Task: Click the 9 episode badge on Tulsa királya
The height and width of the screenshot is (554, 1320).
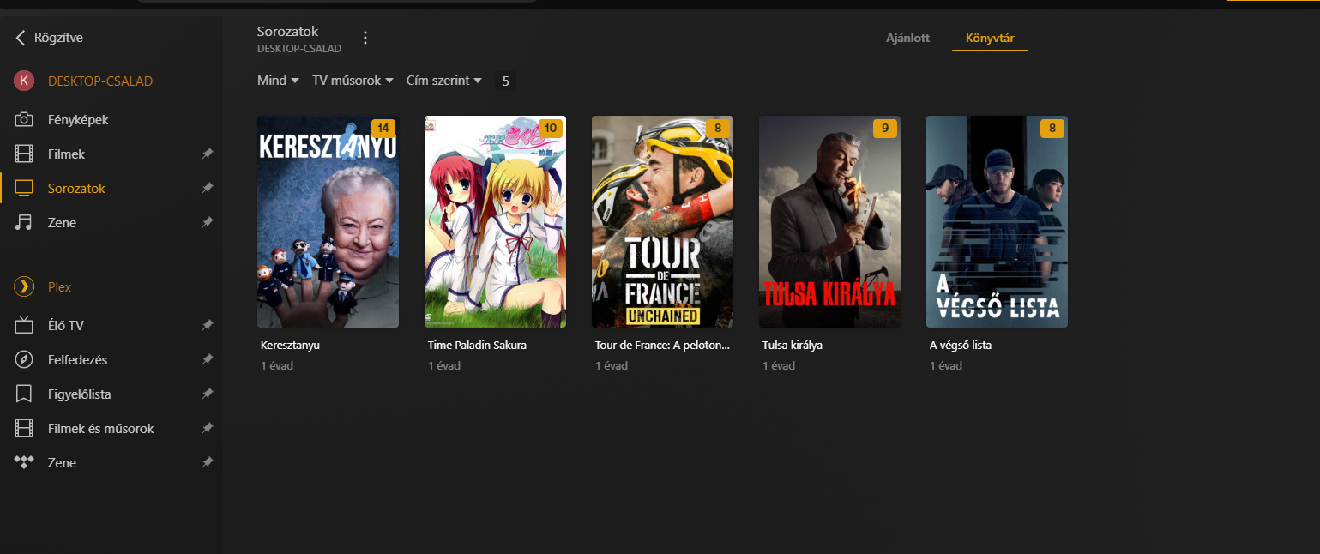Action: click(884, 129)
